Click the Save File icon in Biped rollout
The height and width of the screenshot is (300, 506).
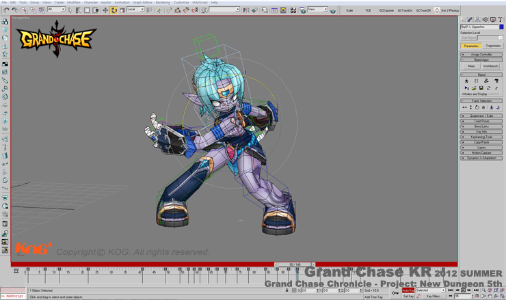[x=481, y=88]
